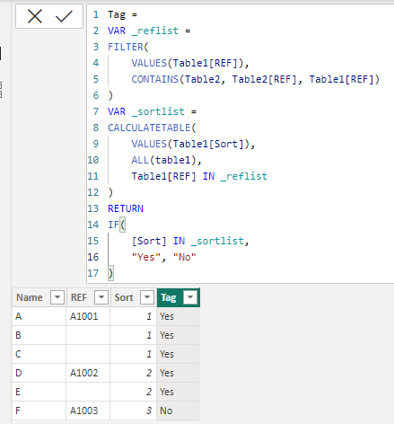Cancel the formula with the X icon
This screenshot has height=424, width=394.
pyautogui.click(x=35, y=16)
